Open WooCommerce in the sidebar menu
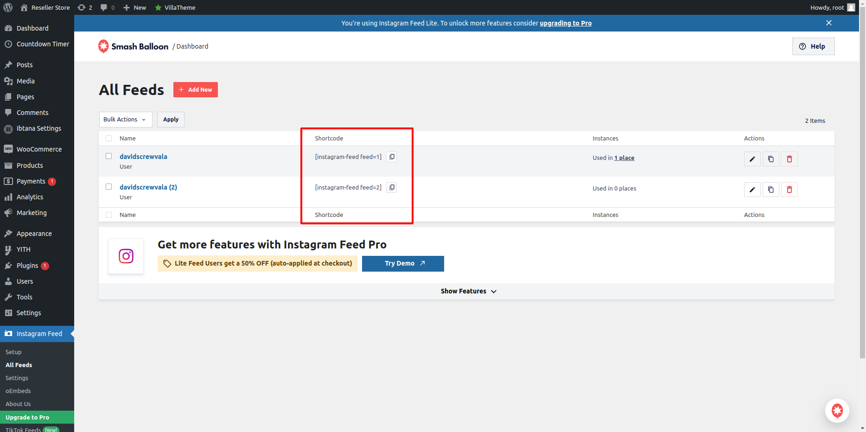 click(39, 149)
